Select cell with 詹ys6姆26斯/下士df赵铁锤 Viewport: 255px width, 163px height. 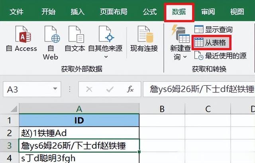click(x=79, y=145)
